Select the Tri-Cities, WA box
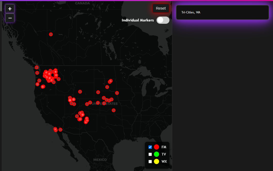The width and height of the screenshot is (273, 171). point(222,12)
